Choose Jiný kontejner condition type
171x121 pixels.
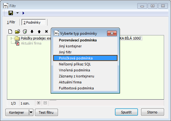pyautogui.click(x=85, y=46)
